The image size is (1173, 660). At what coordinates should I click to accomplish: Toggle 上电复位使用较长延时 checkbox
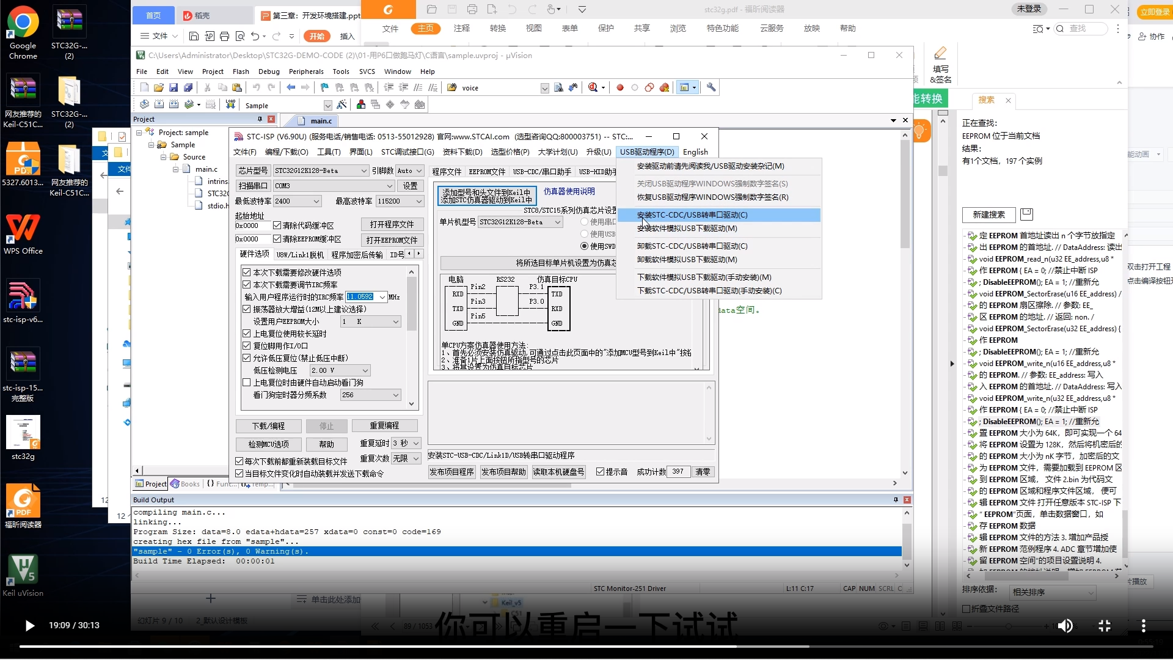point(247,333)
